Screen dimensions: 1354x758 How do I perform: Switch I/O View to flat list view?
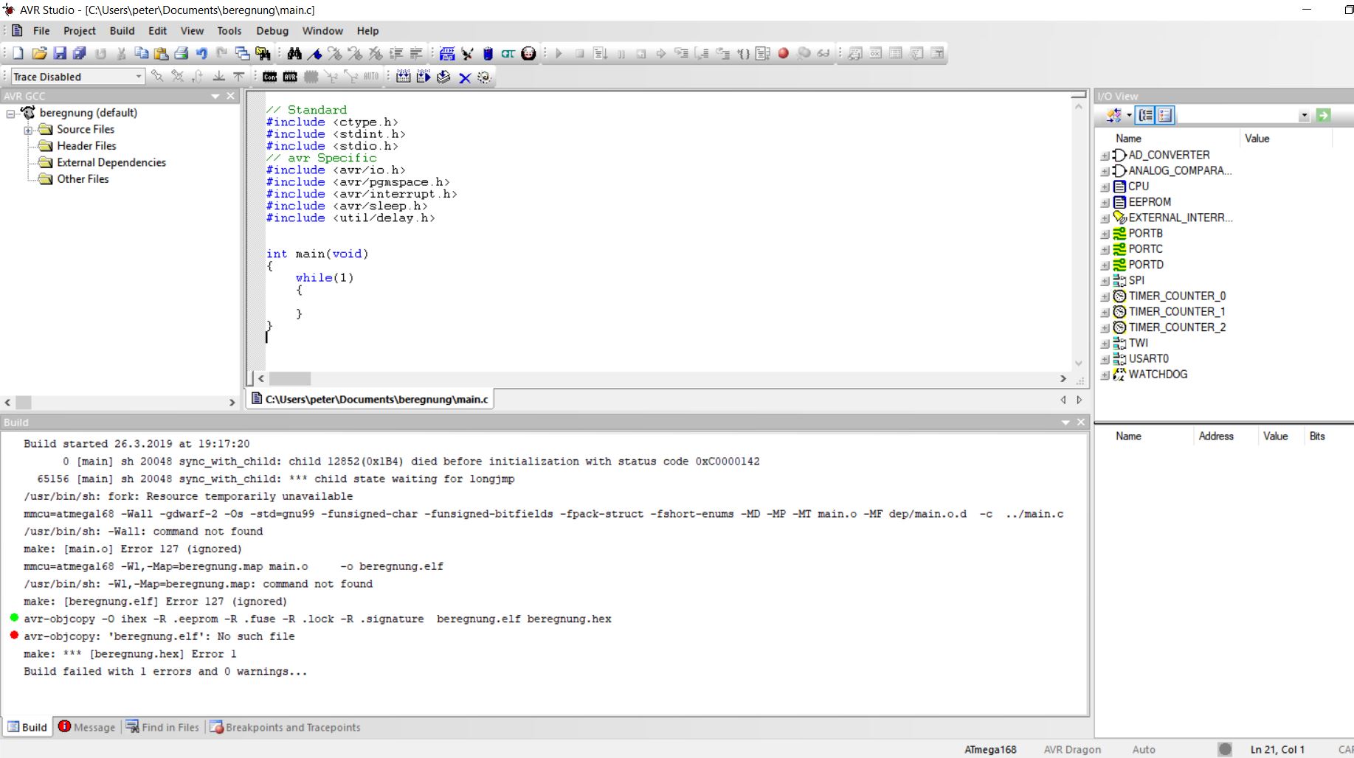coord(1165,115)
